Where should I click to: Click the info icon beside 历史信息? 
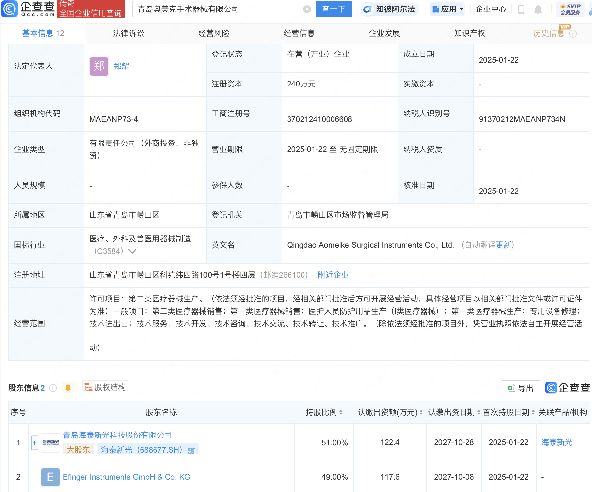click(573, 34)
